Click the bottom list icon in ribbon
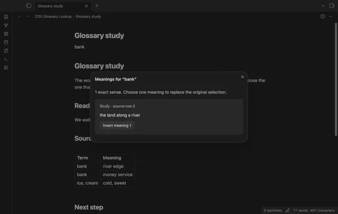 6,67
